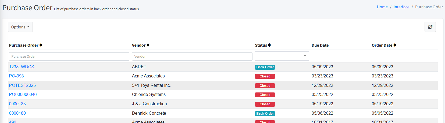Click Closed badge for Chloride Systems

[265, 95]
